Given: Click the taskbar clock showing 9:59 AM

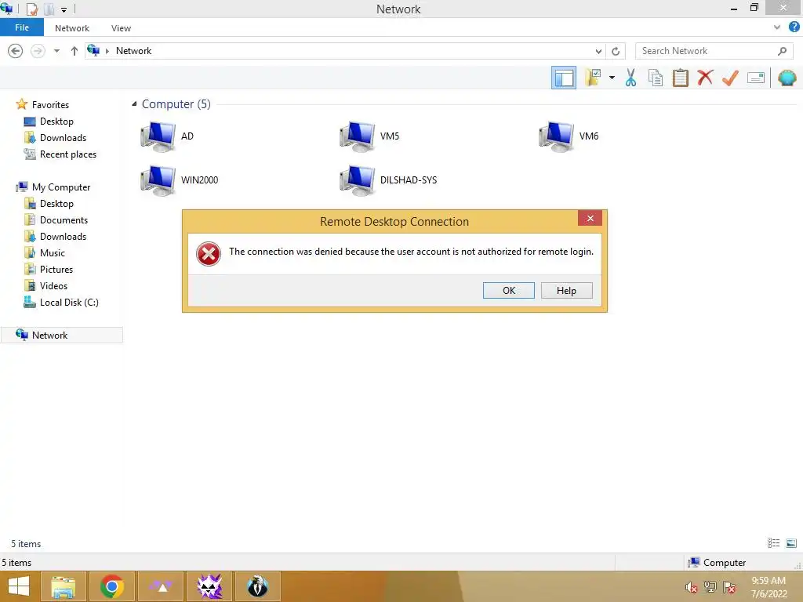Looking at the screenshot, I should click(768, 587).
